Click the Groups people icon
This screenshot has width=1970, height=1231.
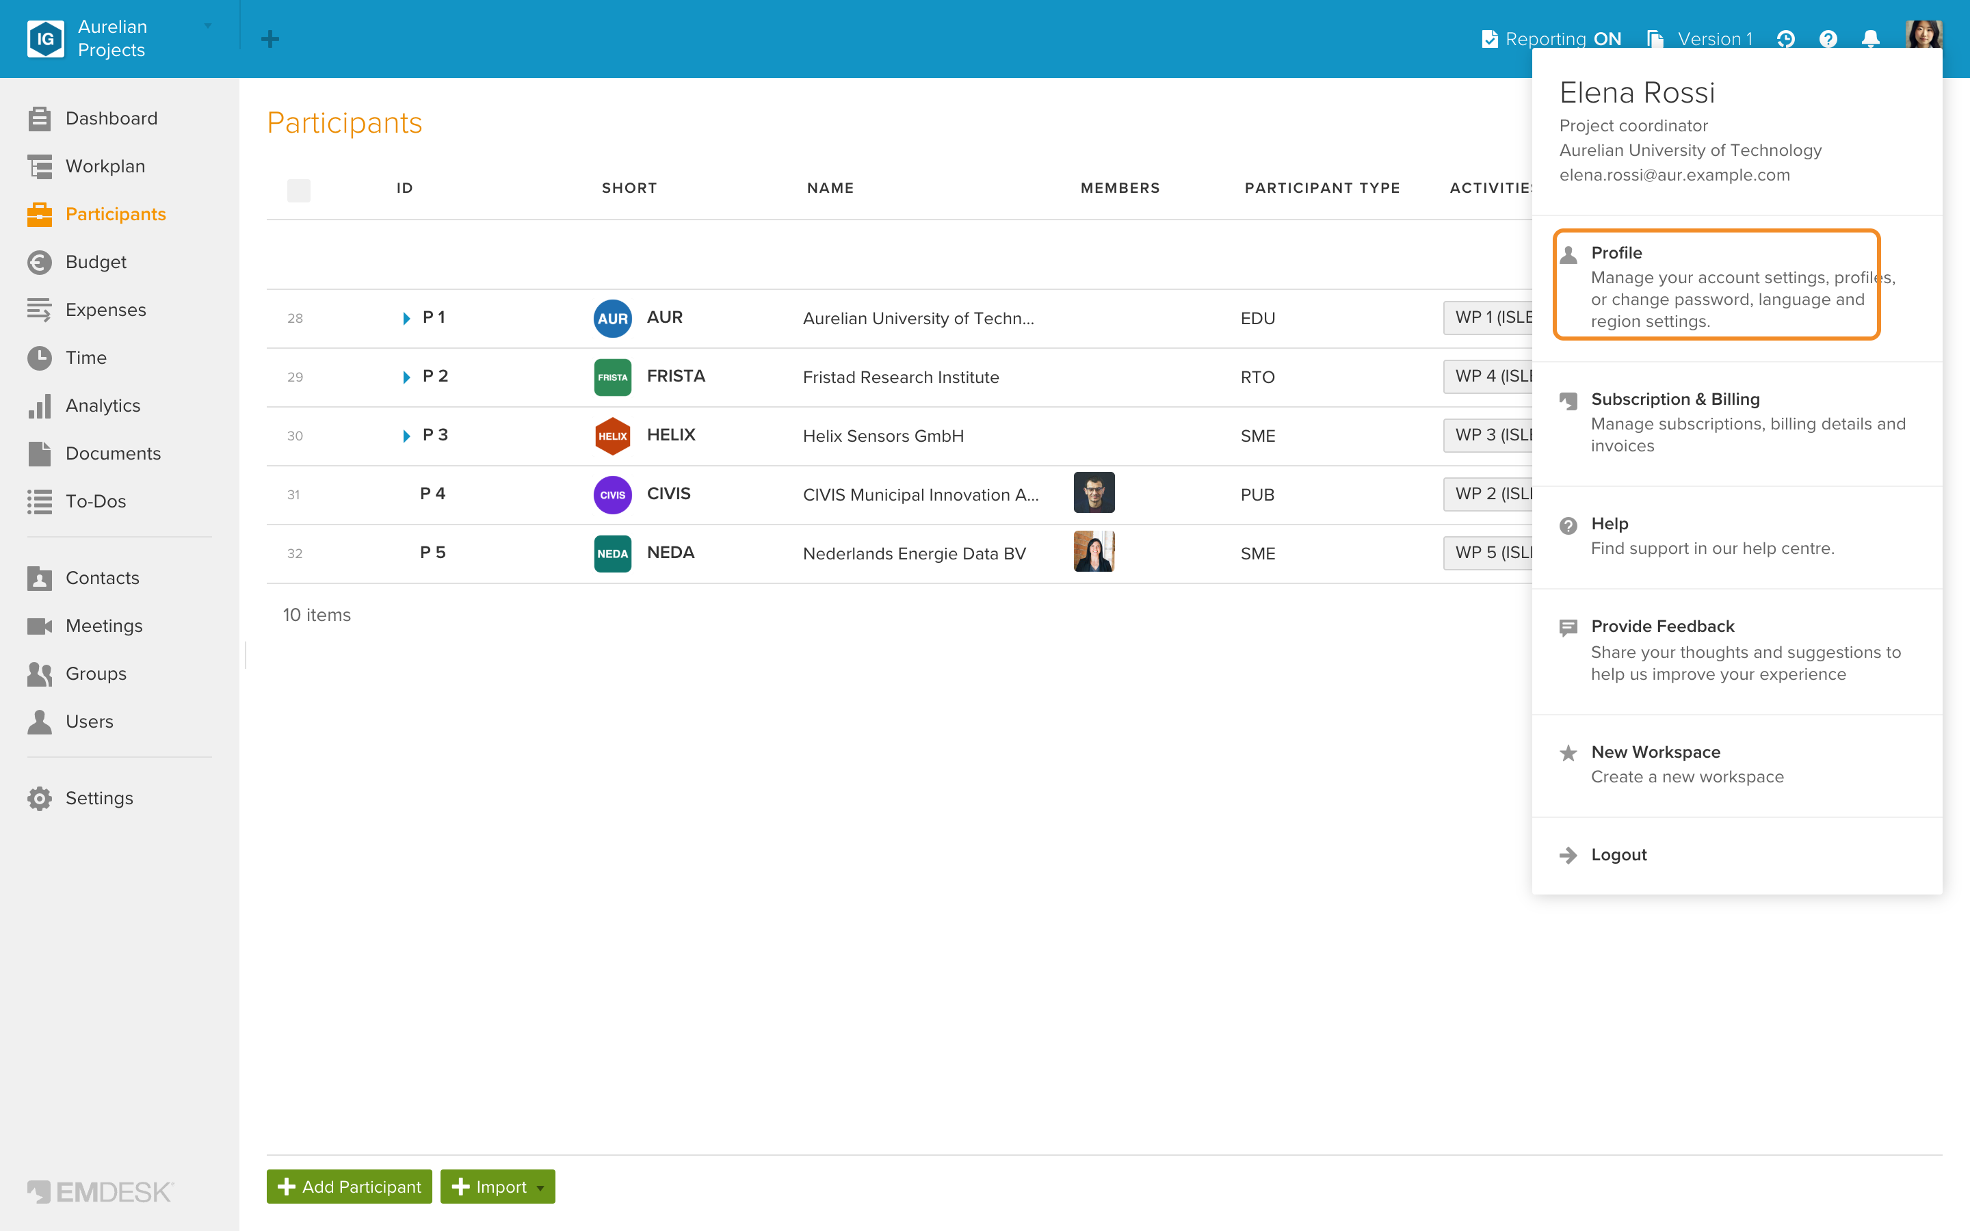[39, 674]
